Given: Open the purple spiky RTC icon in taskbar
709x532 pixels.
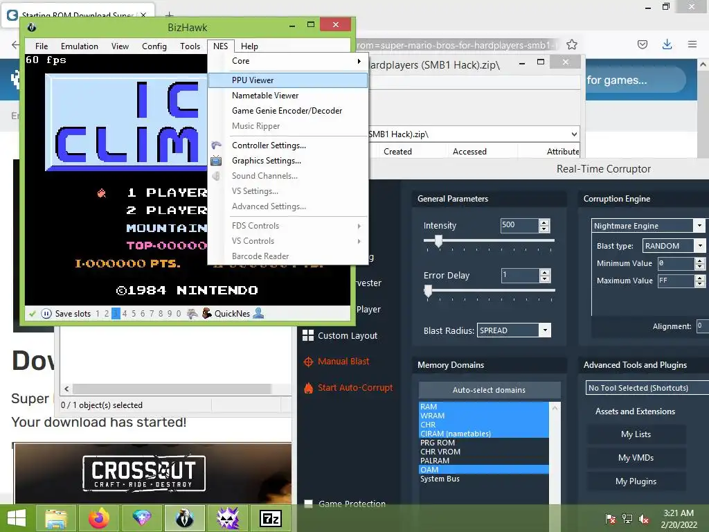Looking at the screenshot, I should click(227, 518).
